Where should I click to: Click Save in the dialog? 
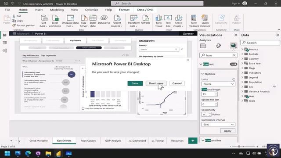click(135, 83)
